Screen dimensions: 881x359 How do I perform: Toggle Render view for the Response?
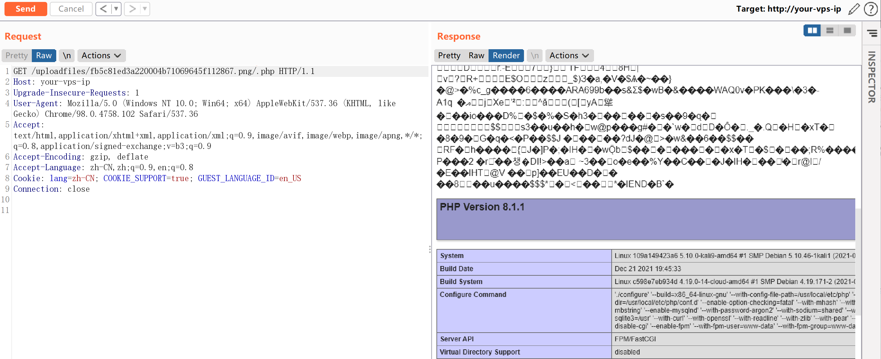coord(506,55)
